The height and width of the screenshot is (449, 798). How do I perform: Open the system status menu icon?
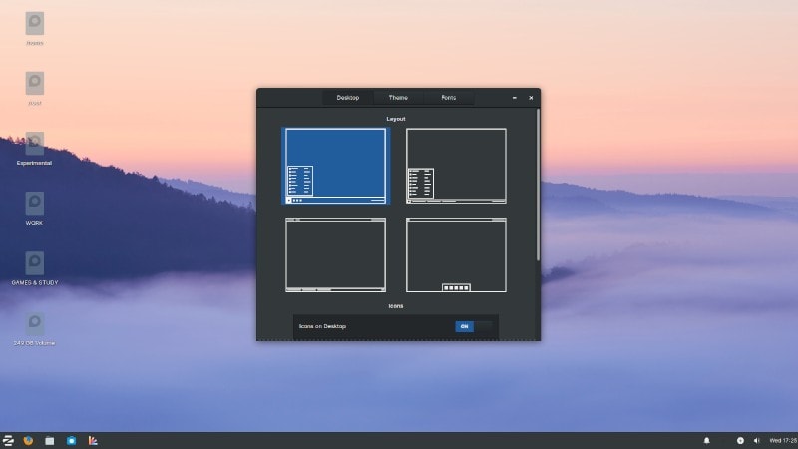(740, 441)
